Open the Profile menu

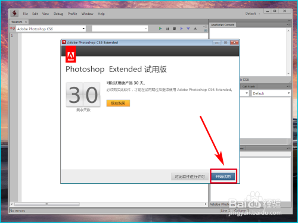[72, 14]
